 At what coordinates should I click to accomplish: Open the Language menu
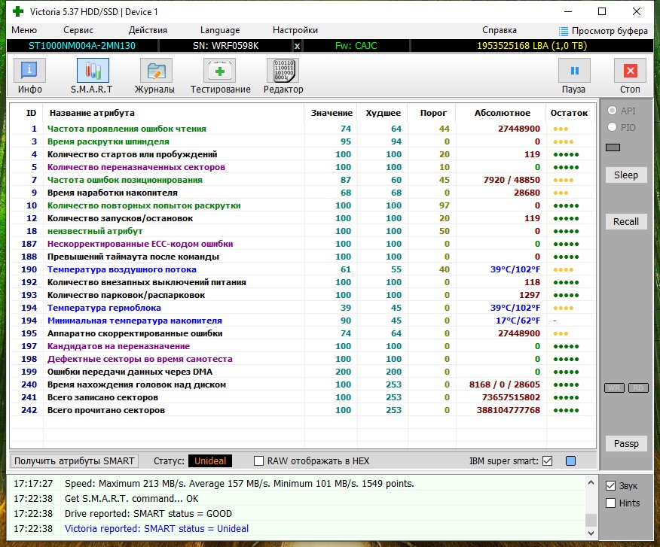tap(220, 30)
